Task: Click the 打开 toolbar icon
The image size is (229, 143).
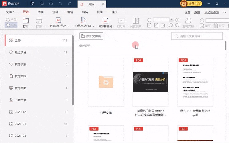Action: point(26,21)
